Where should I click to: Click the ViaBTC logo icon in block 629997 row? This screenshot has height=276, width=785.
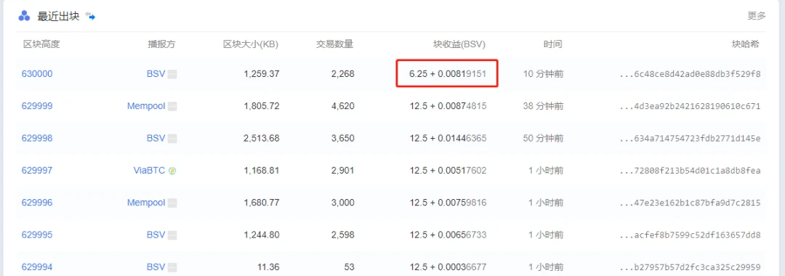click(173, 171)
